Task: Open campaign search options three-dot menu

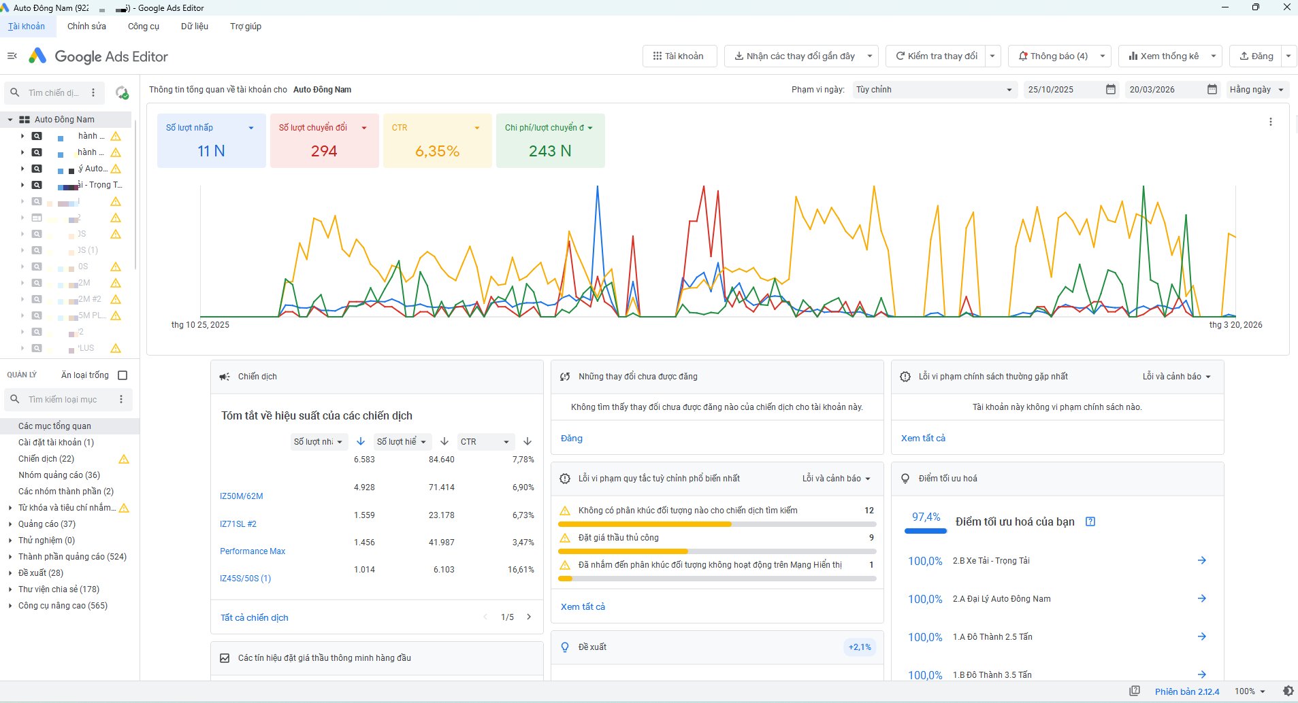Action: 93,92
